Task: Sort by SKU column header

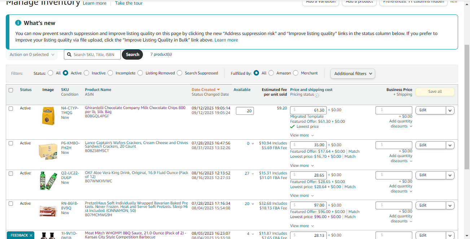Action: coord(65,90)
